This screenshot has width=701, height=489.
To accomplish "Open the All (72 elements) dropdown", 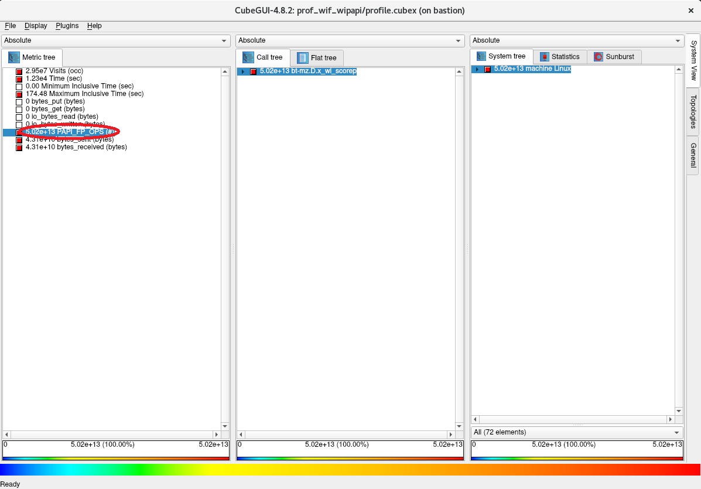I will tap(576, 432).
